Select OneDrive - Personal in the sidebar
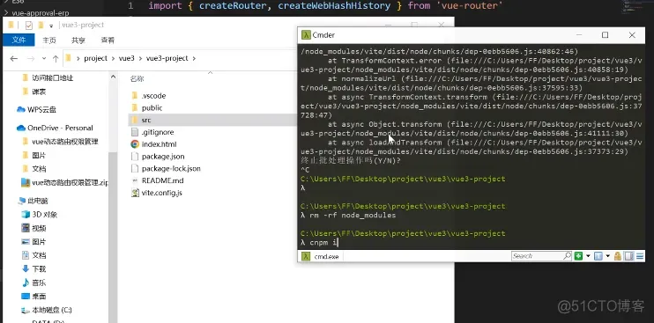Screen dimensions: 654x323 click(60, 128)
